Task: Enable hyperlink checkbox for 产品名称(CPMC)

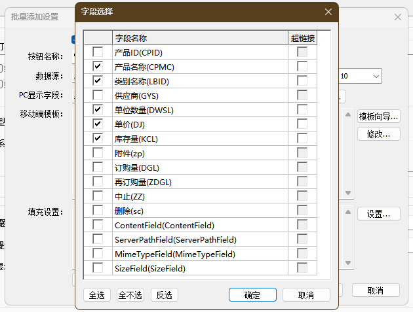Action: click(302, 66)
